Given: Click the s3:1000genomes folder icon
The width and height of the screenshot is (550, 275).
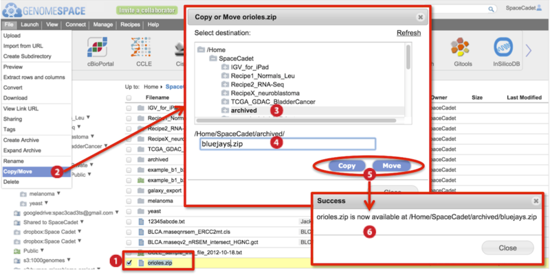Looking at the screenshot, I should pos(16,261).
